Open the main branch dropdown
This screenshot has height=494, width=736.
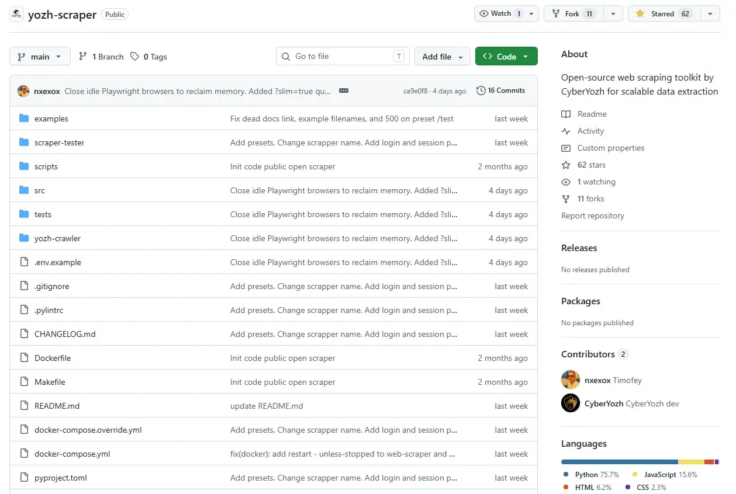click(x=40, y=57)
